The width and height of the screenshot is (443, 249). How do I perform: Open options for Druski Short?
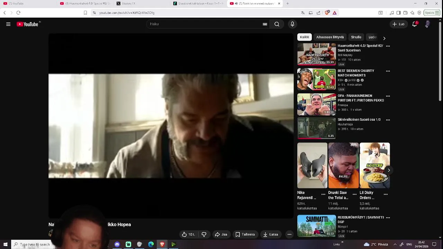pyautogui.click(x=354, y=194)
